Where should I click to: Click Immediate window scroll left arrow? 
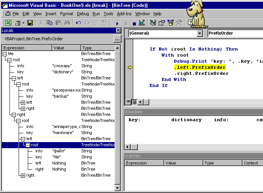point(127,147)
